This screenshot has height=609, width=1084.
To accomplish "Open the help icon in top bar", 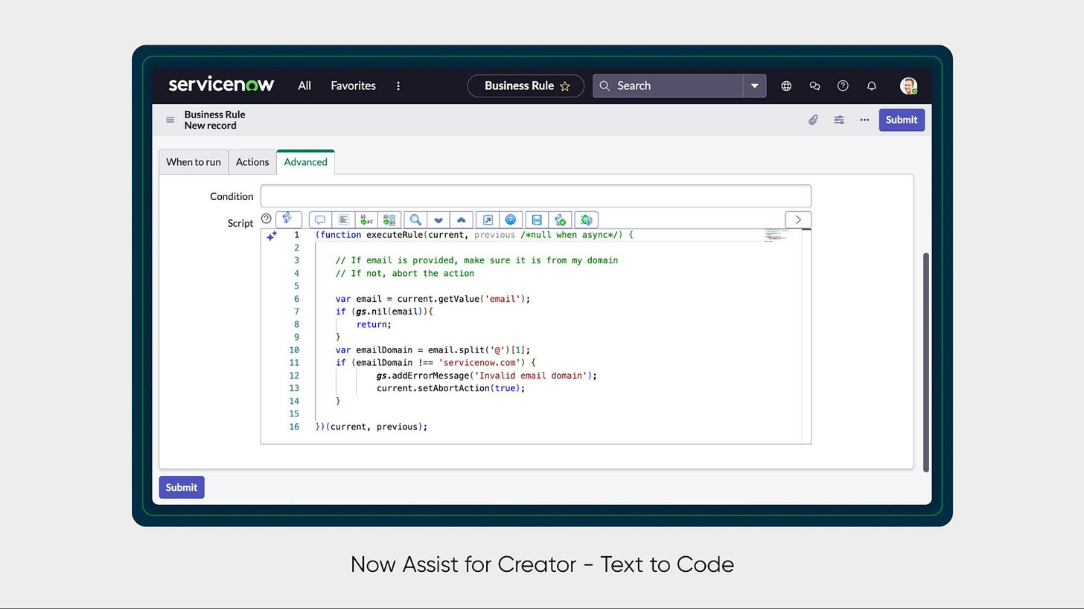I will pyautogui.click(x=843, y=86).
